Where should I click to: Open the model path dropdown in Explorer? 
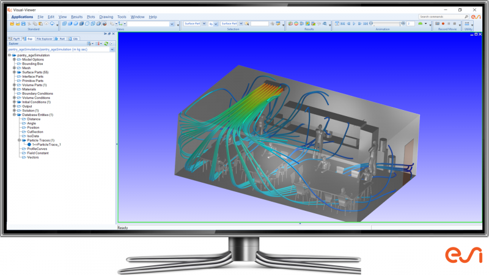pos(112,50)
